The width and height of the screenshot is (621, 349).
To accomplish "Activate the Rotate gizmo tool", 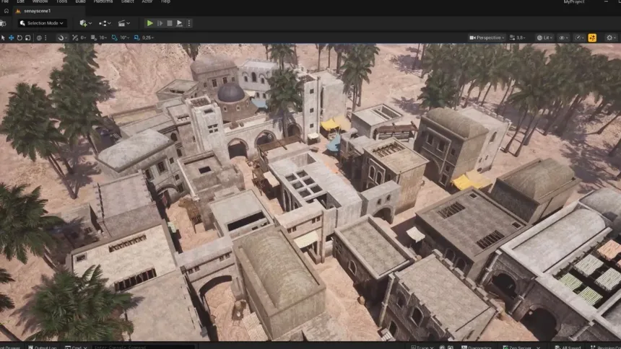I will tap(19, 37).
